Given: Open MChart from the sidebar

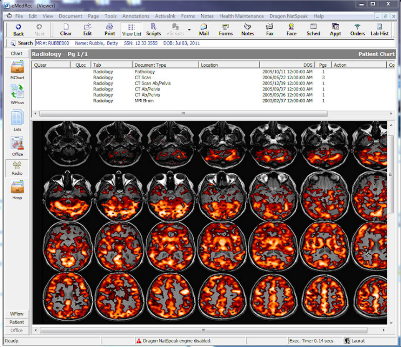Looking at the screenshot, I should 17,71.
